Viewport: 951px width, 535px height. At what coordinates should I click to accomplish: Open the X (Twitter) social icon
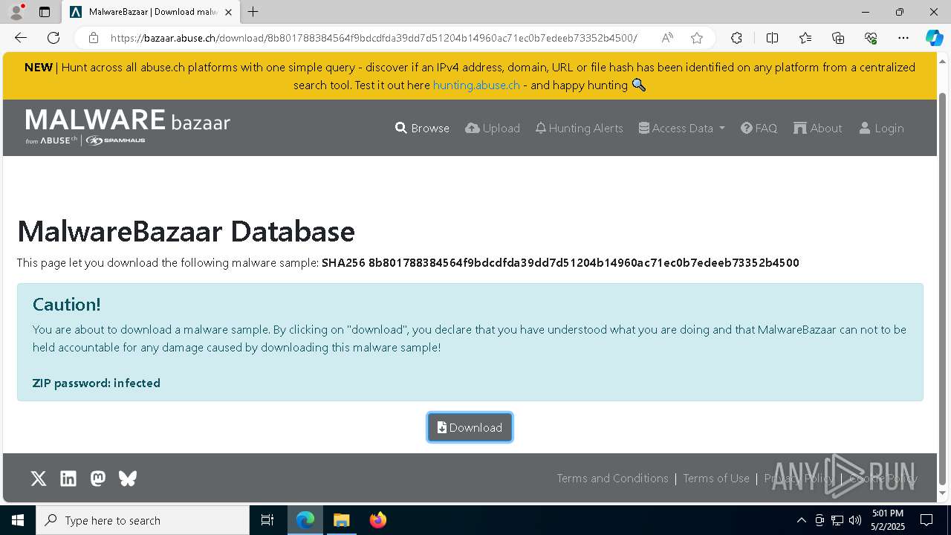[39, 479]
